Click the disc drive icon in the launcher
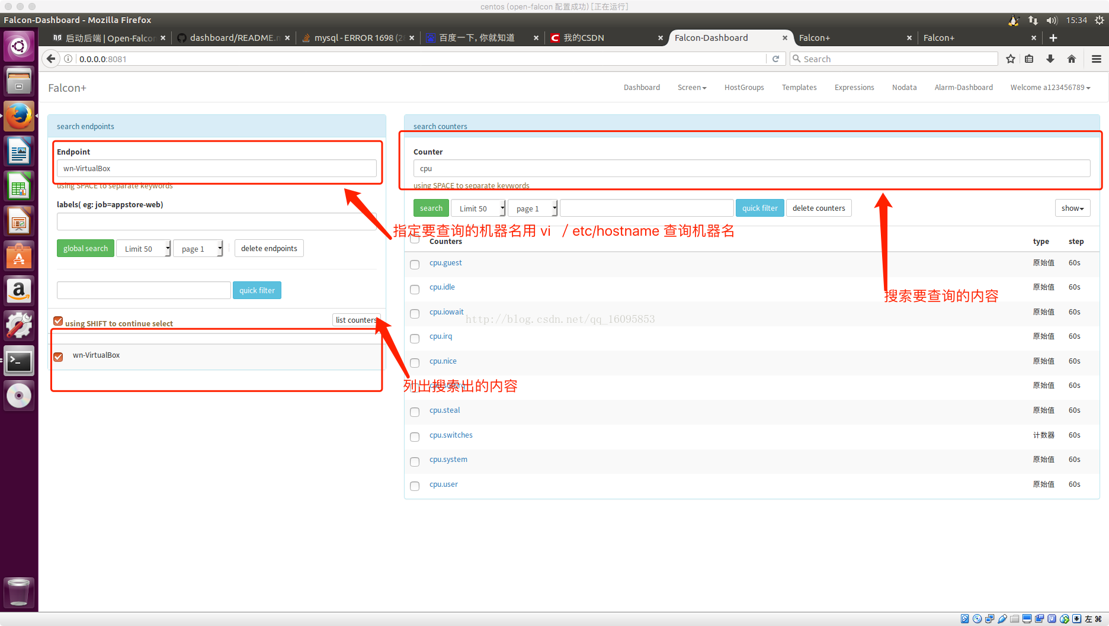Screen dimensions: 1109x626 pyautogui.click(x=19, y=396)
